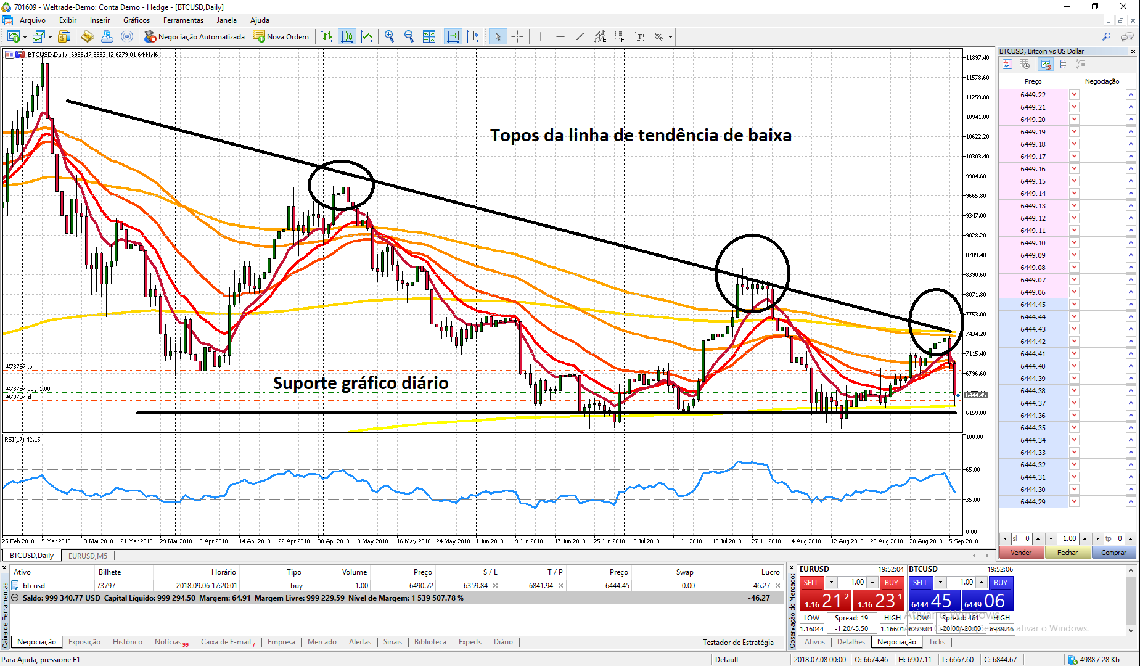
Task: Remove the stop loss 6359.84 with its x
Action: pos(495,586)
